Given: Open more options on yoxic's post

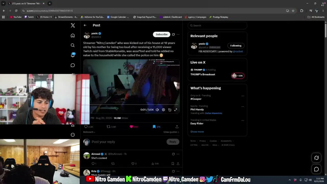Looking at the screenshot, I should (178, 34).
